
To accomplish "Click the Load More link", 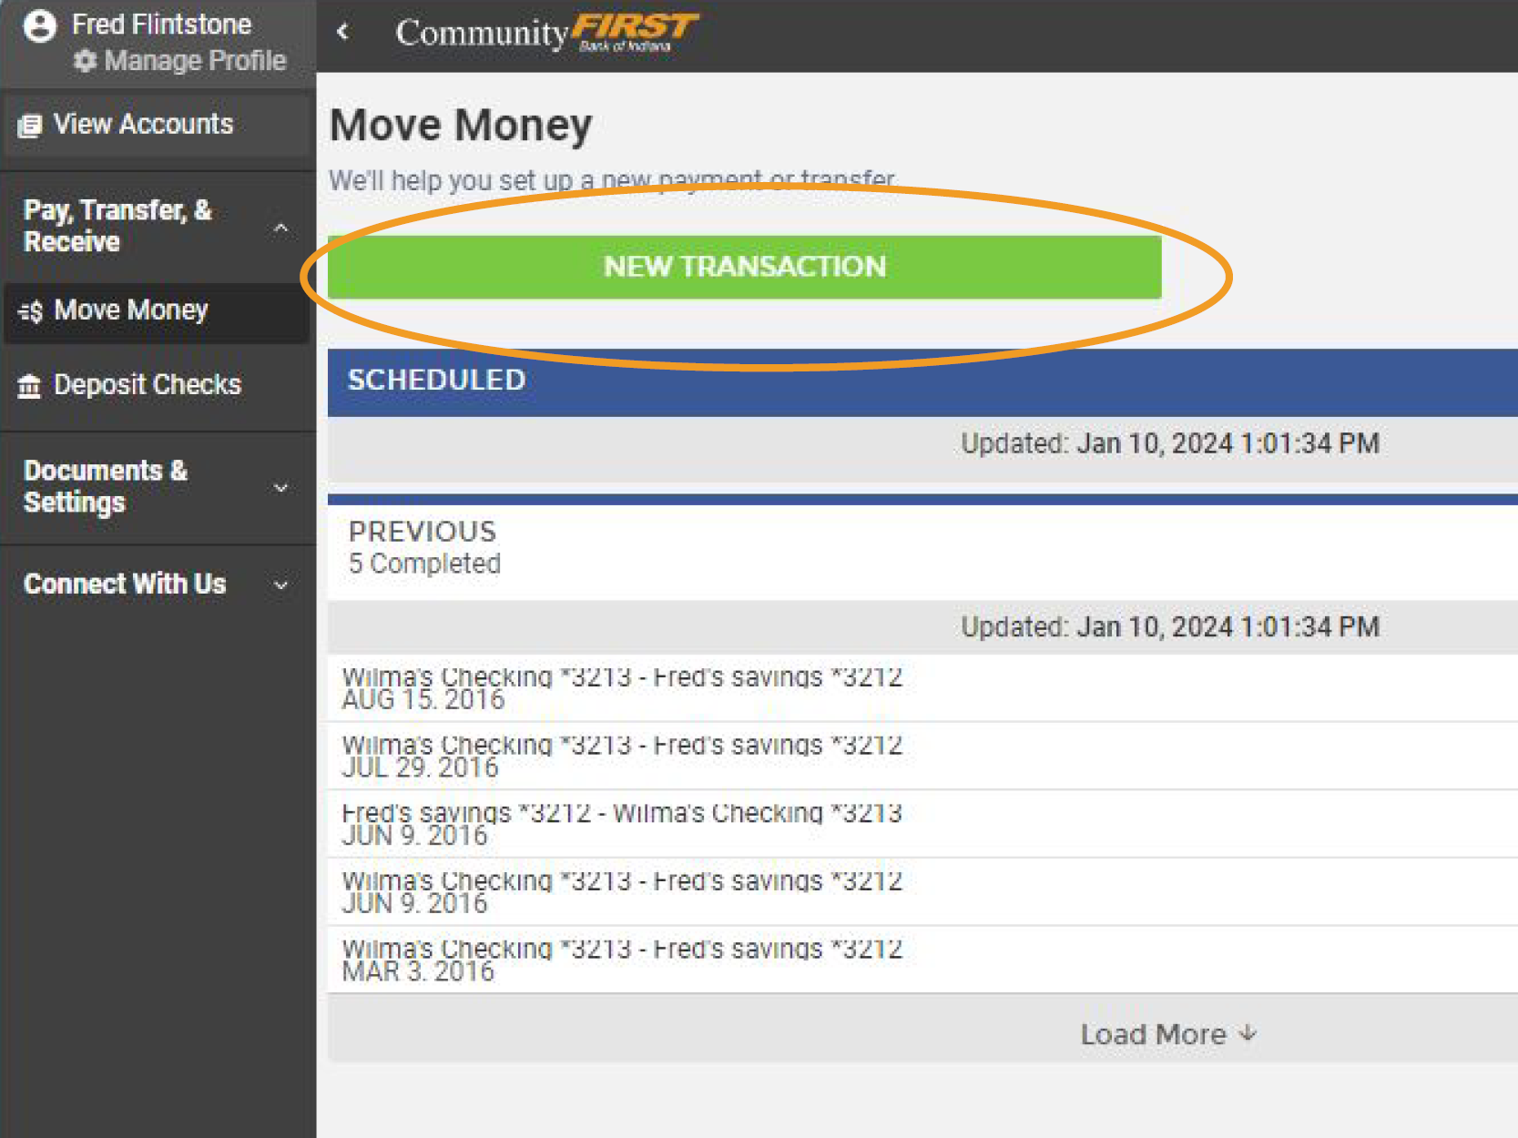I will (x=1153, y=1033).
